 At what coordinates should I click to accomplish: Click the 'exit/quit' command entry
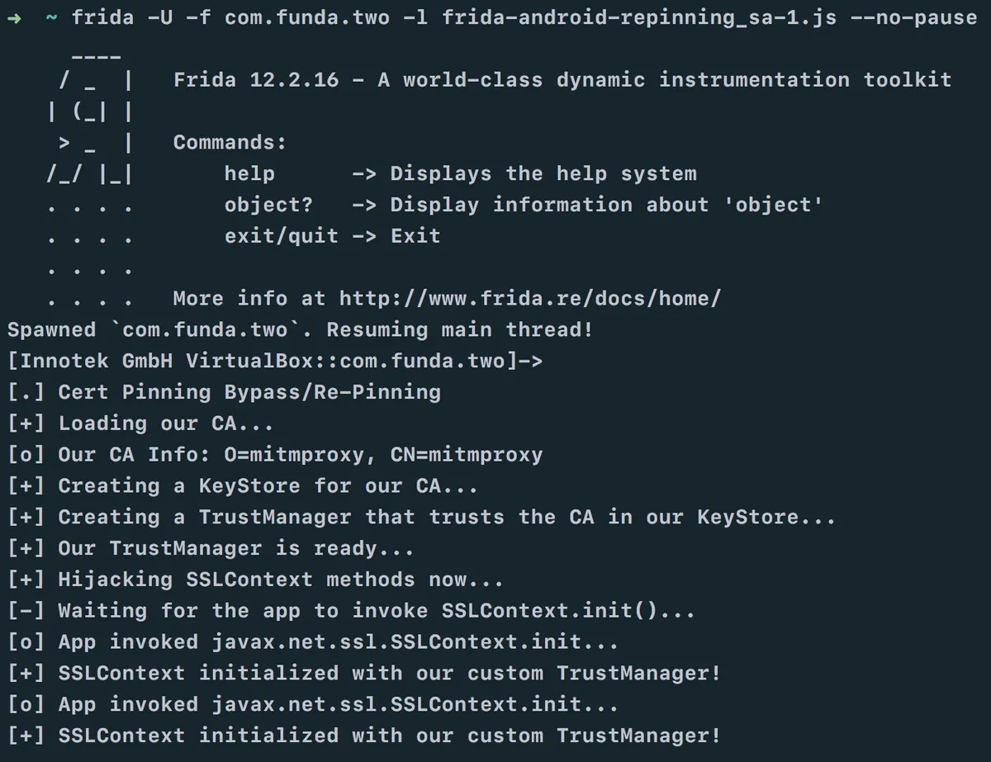[281, 236]
